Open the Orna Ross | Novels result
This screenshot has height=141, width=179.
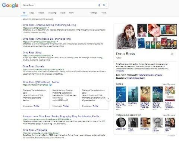pyautogui.click(x=33, y=66)
